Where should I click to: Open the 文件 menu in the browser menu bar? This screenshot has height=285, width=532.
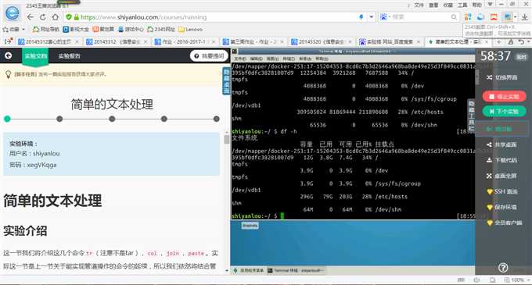click(419, 5)
